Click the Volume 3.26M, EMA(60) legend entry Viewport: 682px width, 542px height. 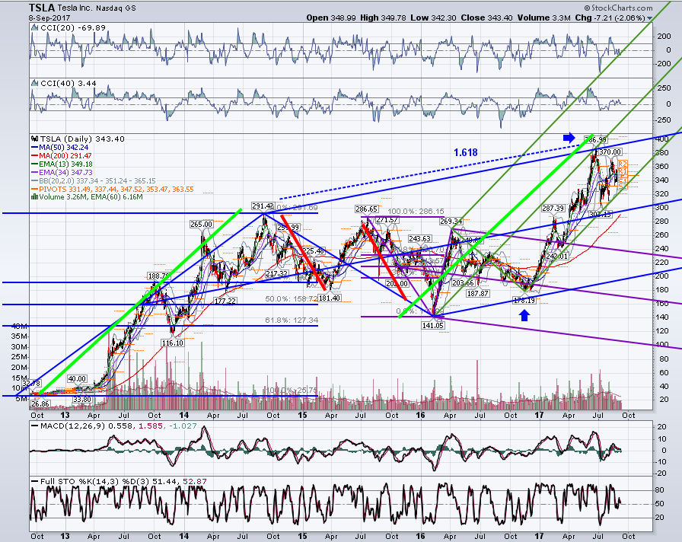[x=91, y=196]
